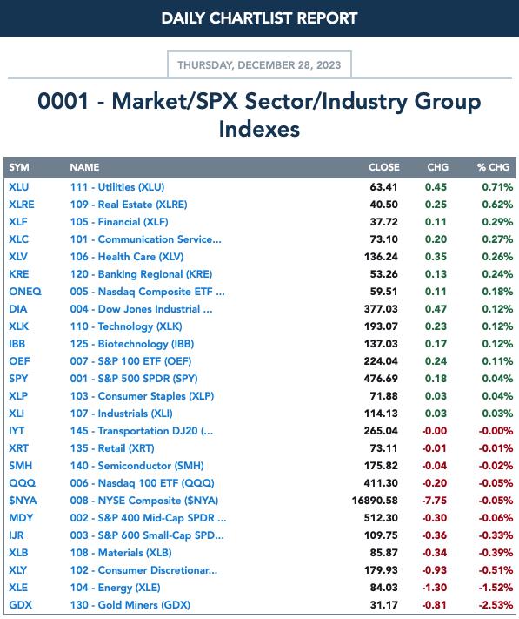This screenshot has height=619, width=519.
Task: Open the IYT ticker symbol
Action: point(17,431)
